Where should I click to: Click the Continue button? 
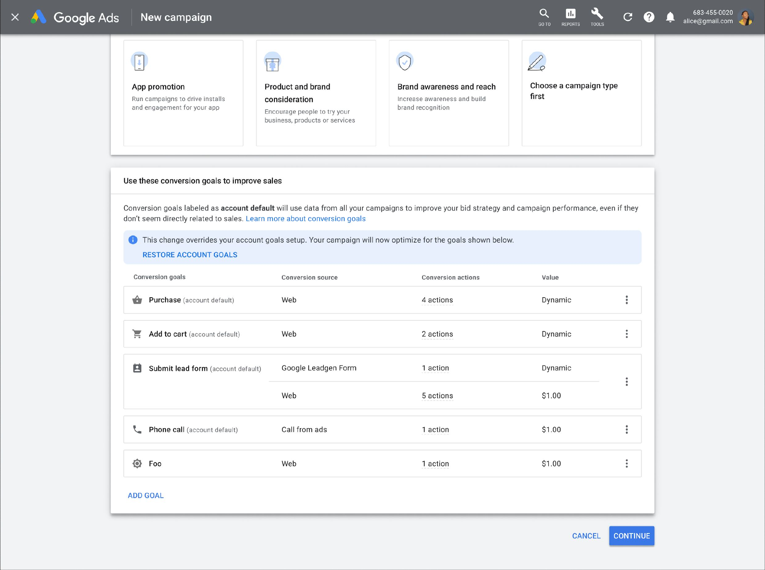[631, 536]
